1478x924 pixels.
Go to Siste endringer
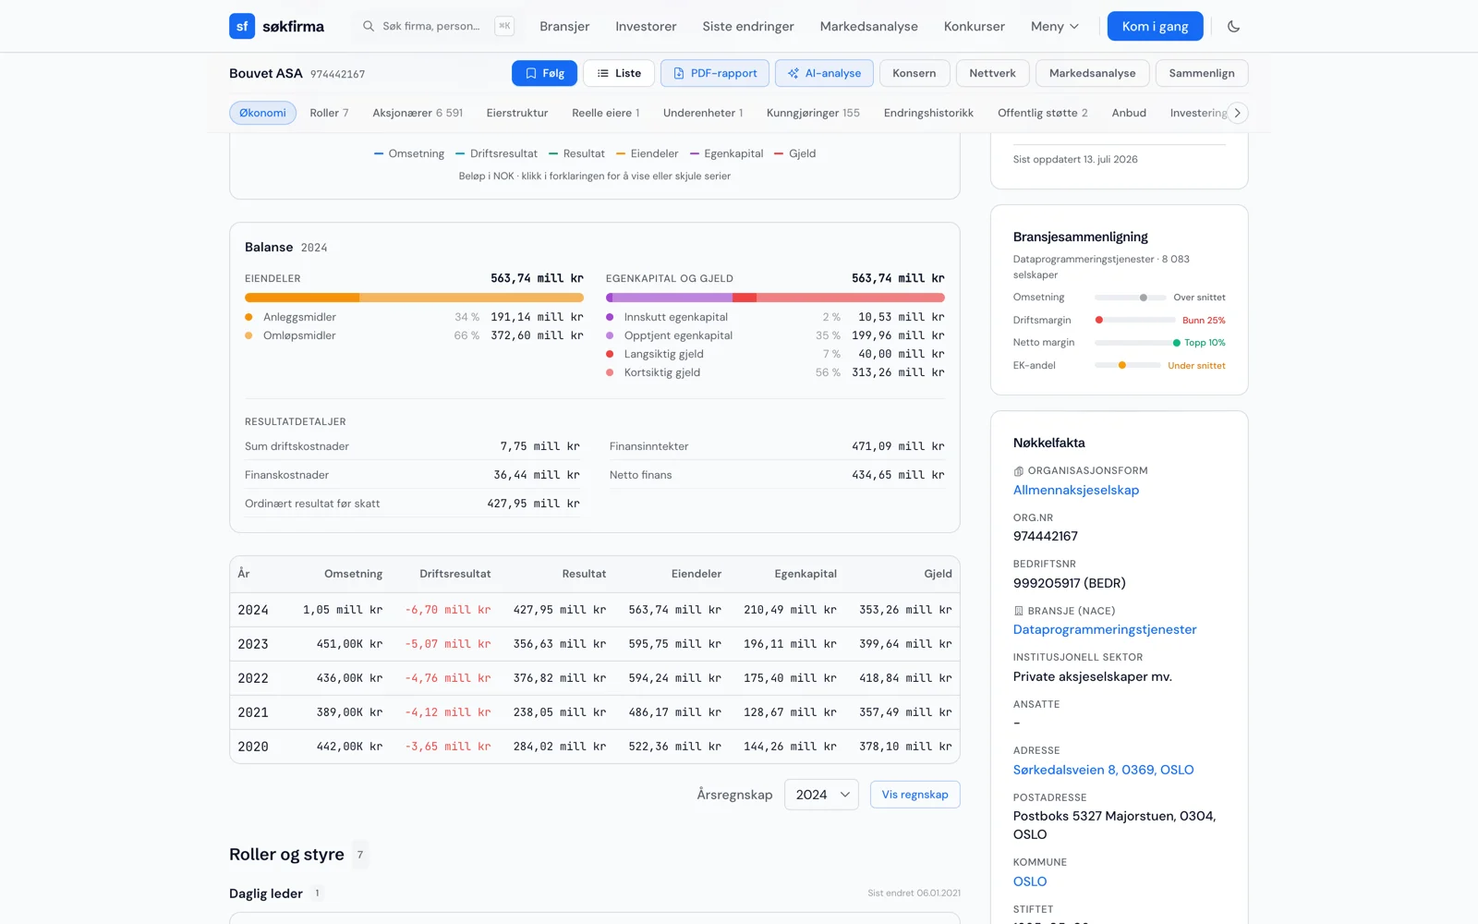pyautogui.click(x=748, y=26)
